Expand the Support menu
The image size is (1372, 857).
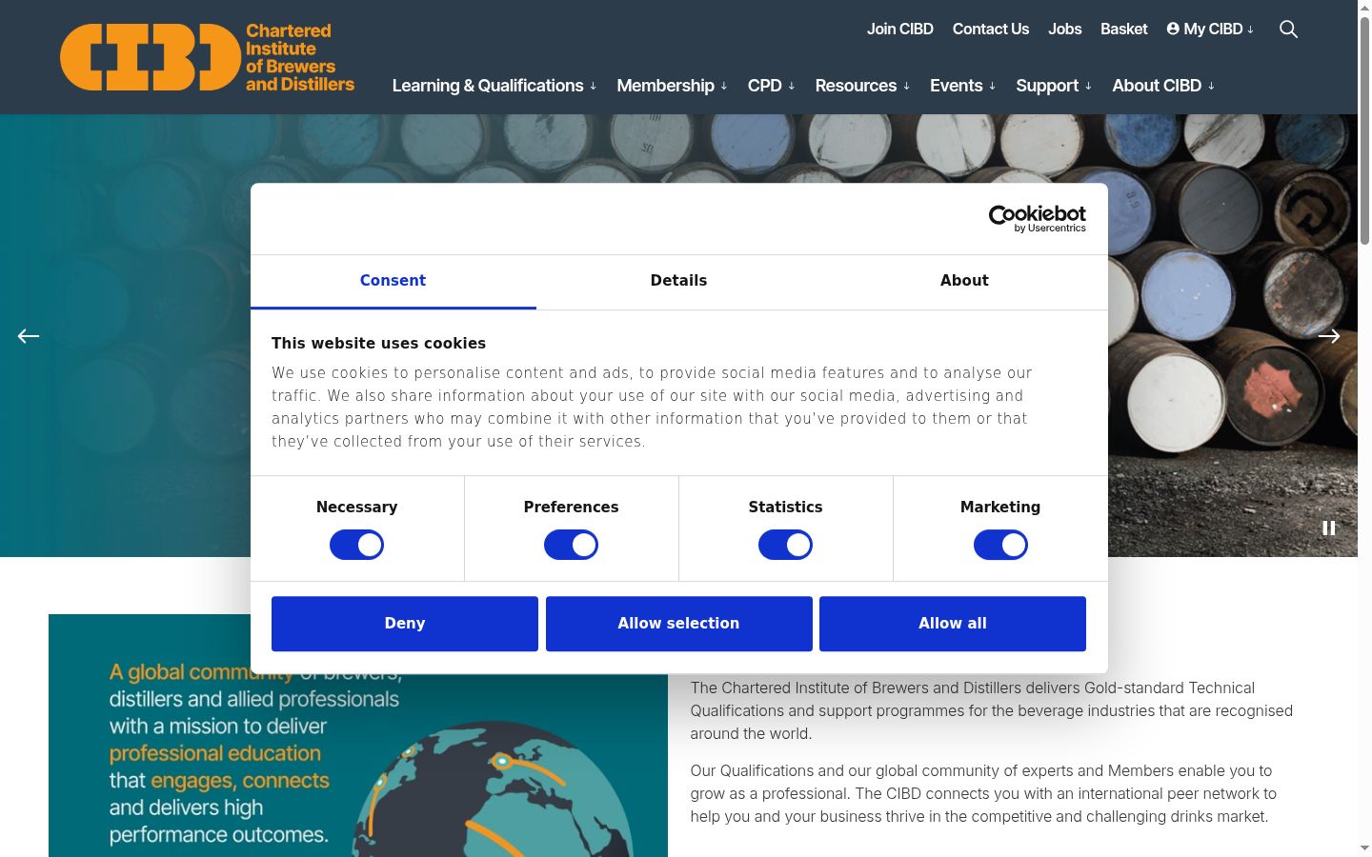tap(1054, 86)
